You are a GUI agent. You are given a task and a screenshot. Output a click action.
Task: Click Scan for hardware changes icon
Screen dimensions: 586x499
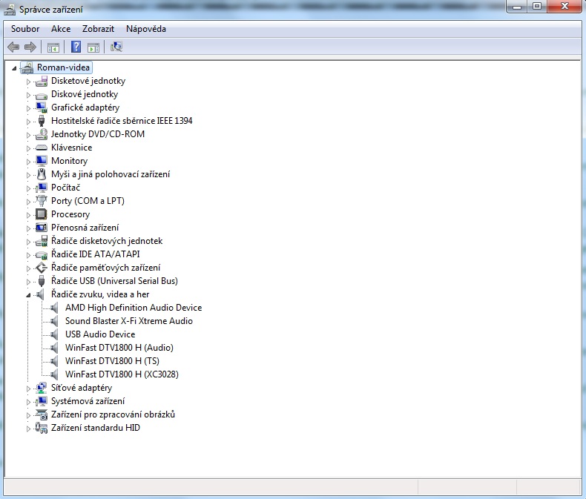(116, 47)
